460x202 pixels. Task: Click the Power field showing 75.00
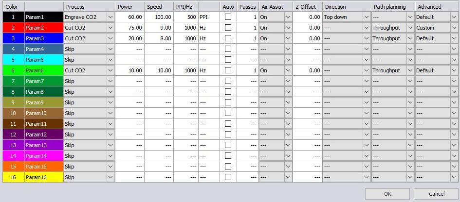click(129, 28)
